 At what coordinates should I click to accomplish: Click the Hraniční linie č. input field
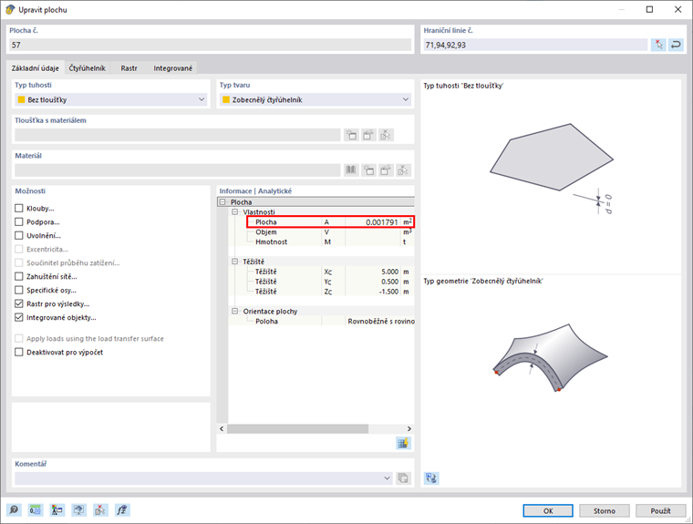(x=535, y=45)
